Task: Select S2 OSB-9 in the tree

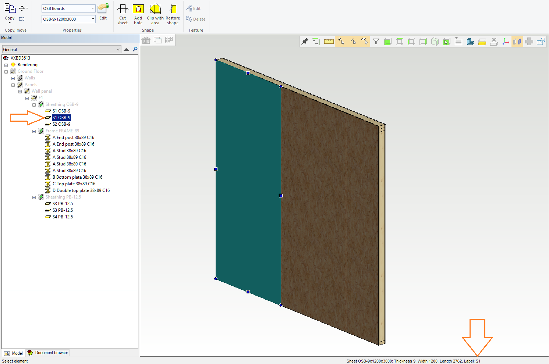Action: coord(61,124)
